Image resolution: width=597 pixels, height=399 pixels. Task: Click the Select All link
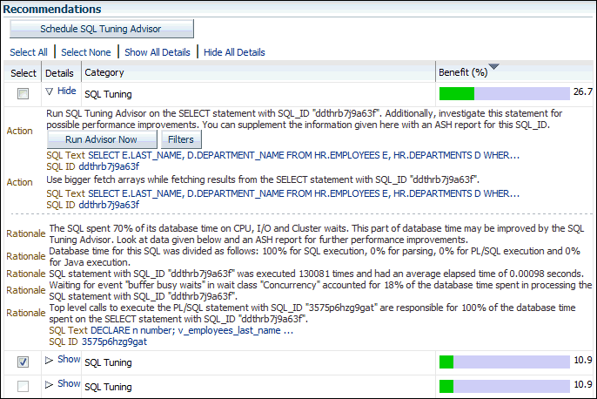coord(29,52)
